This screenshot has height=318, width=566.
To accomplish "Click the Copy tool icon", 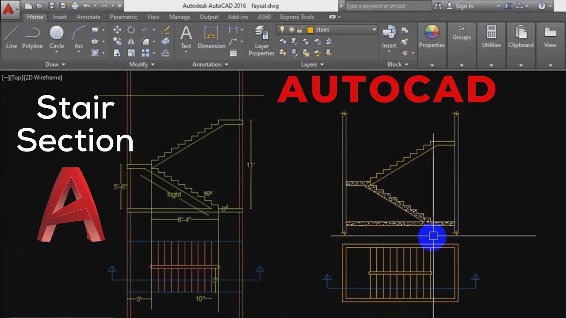I will [x=117, y=41].
